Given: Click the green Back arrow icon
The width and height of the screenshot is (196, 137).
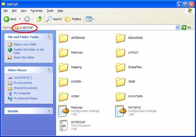Looking at the screenshot, I should (x=6, y=19).
